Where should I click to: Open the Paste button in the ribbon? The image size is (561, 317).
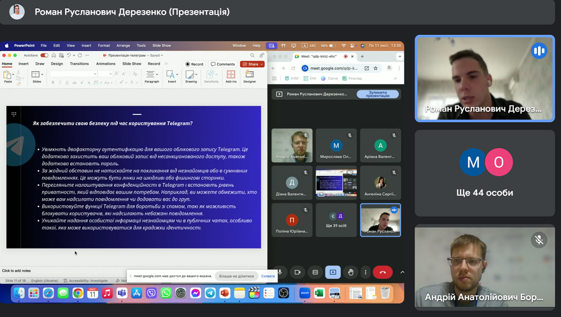pos(7,76)
